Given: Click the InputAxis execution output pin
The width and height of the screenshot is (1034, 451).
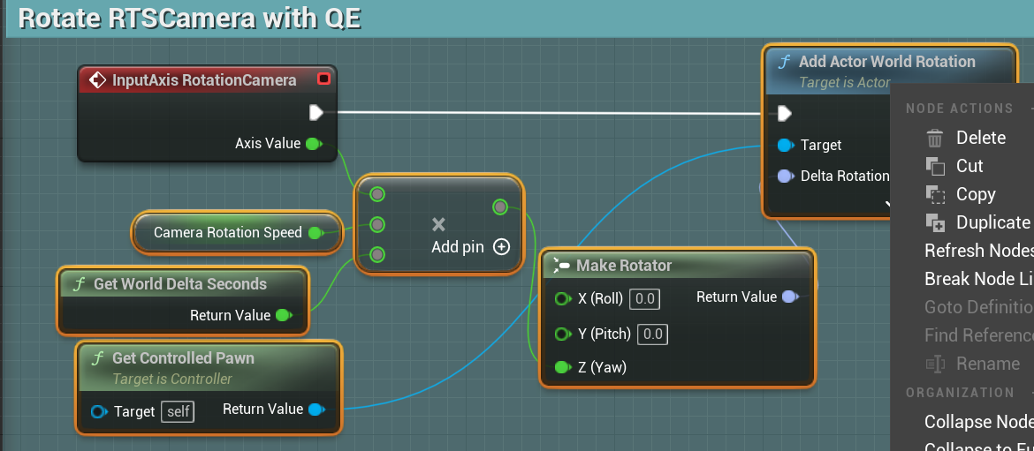Looking at the screenshot, I should pyautogui.click(x=316, y=113).
